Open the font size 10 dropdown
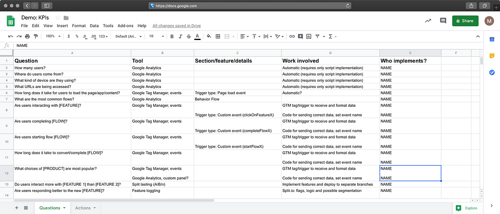Viewport: 500px width, 214px height. 156,36
